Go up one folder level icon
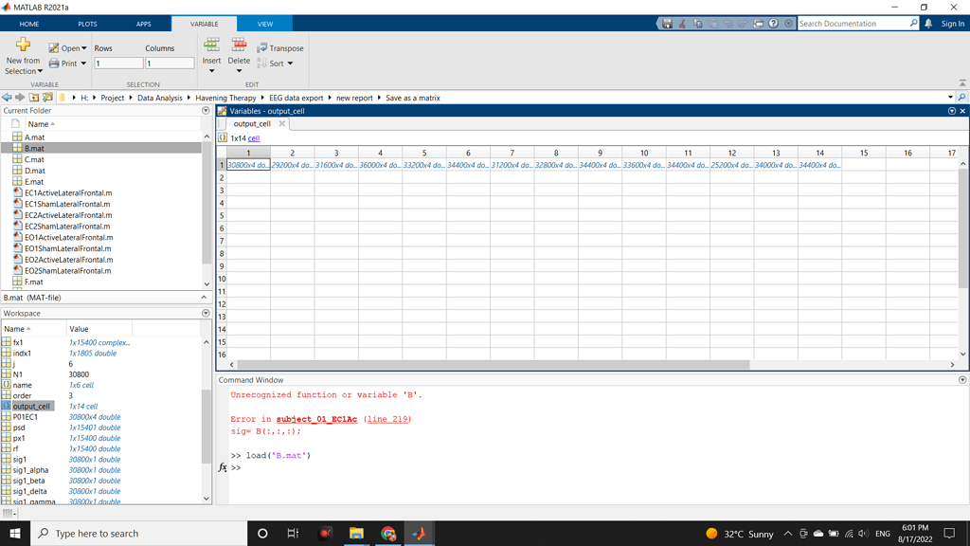 pos(34,98)
